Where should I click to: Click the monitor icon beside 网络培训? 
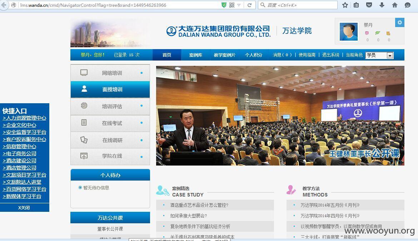84,73
